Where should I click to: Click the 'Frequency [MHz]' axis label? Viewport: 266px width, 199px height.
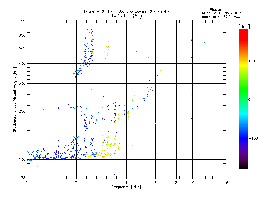pos(126,187)
